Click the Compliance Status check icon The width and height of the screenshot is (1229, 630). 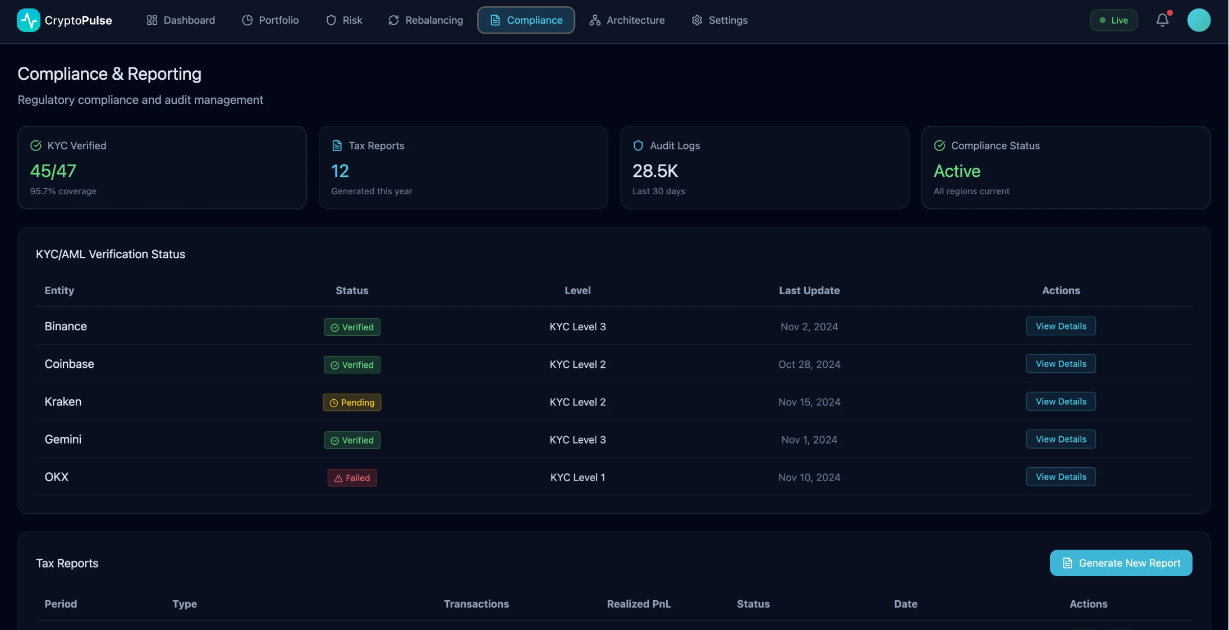pyautogui.click(x=939, y=145)
